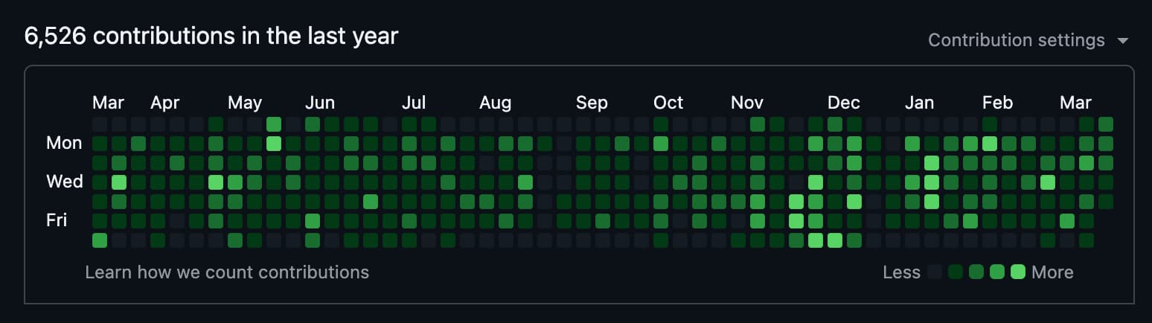Click the More label in the legend
1152x323 pixels.
tap(1052, 272)
